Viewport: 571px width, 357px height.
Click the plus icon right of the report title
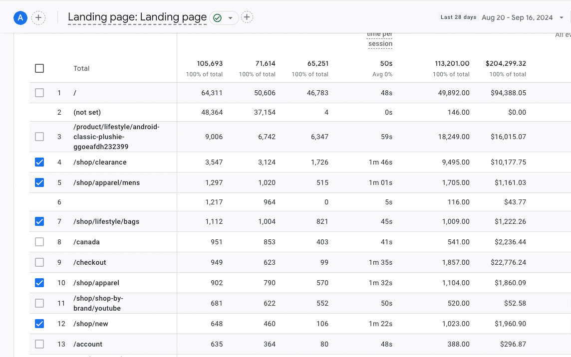tap(247, 17)
